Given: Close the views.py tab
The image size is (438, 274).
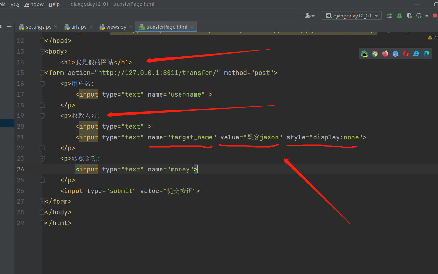Looking at the screenshot, I should point(130,27).
